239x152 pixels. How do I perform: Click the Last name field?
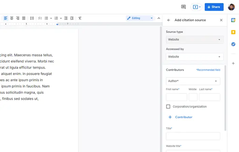click(210, 97)
